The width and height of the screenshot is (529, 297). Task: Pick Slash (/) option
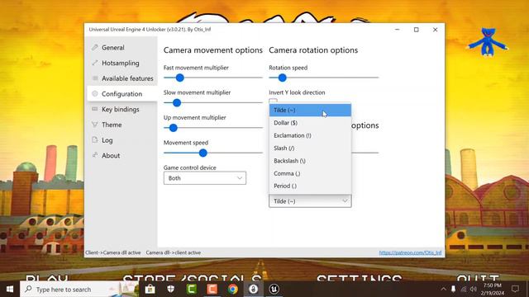click(x=310, y=148)
